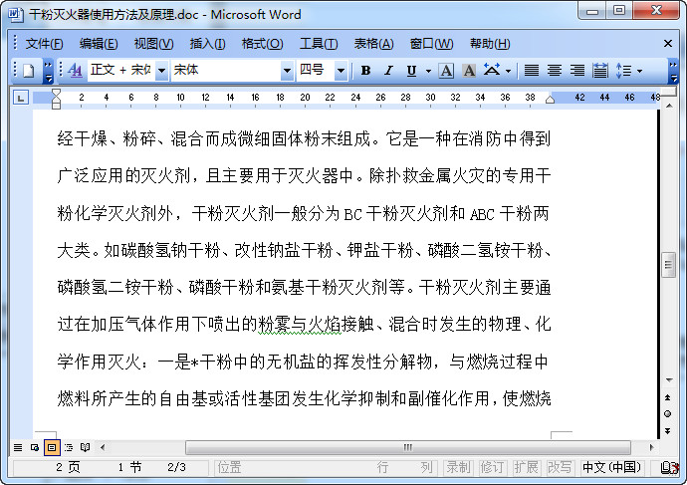Toggle 扩展 selection mode indicator
Screen dimensions: 687x485
coord(526,467)
